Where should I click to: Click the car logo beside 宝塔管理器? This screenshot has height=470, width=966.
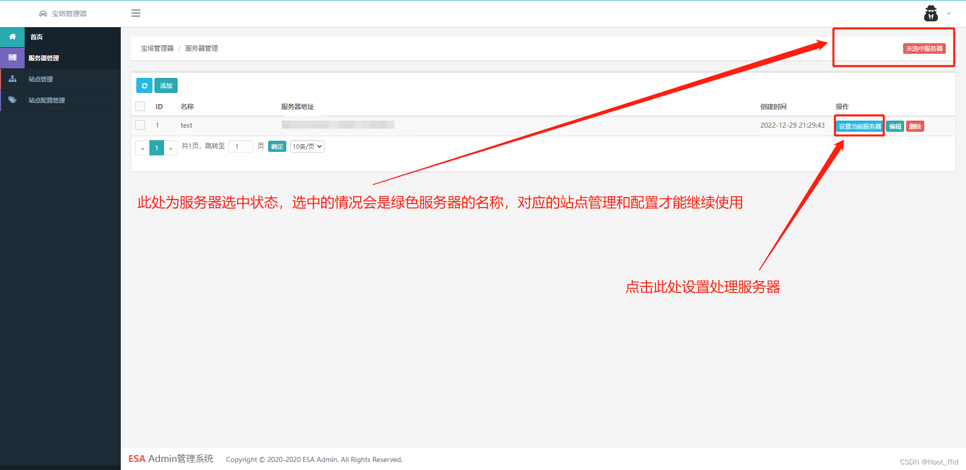(43, 14)
